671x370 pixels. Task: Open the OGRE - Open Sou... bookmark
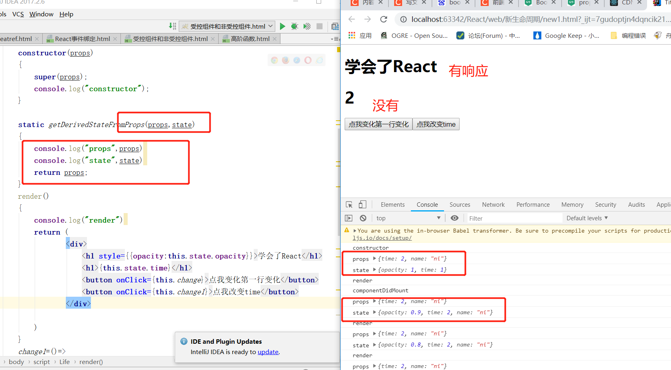[414, 35]
